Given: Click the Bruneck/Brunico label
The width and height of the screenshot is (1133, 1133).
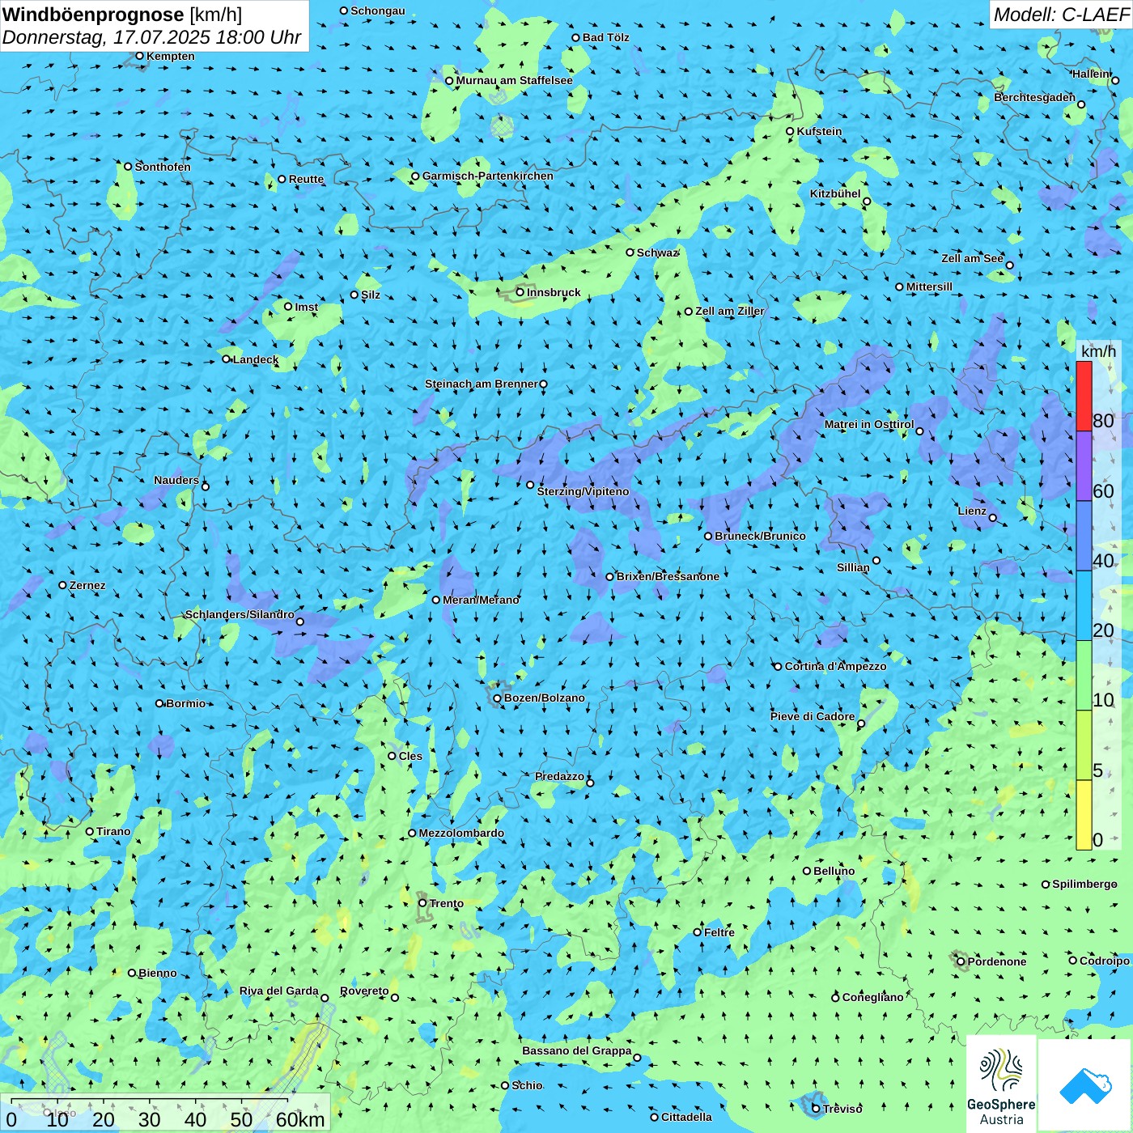Looking at the screenshot, I should coord(760,536).
